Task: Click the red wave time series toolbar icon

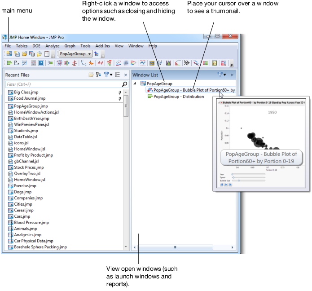Action: pos(100,63)
